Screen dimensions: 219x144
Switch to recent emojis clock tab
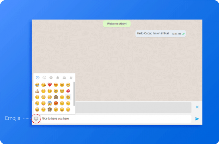38,77
